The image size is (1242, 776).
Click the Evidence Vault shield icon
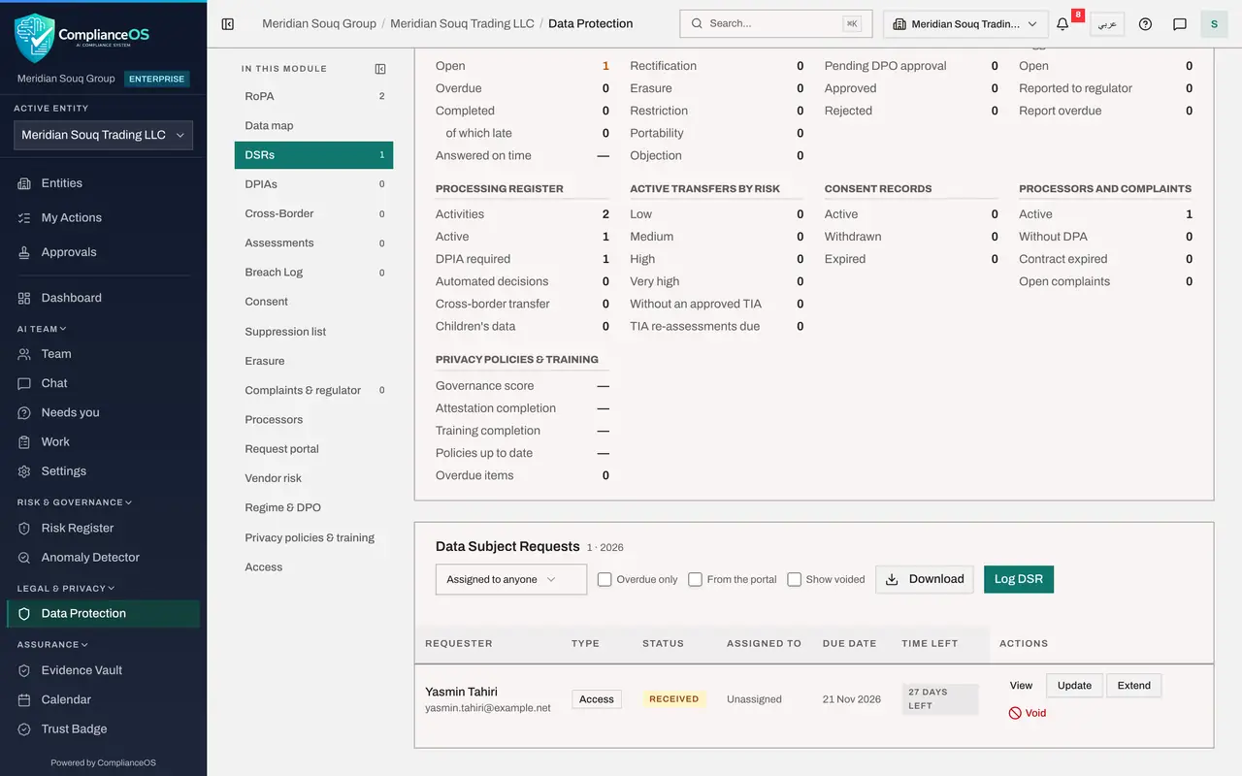click(24, 670)
